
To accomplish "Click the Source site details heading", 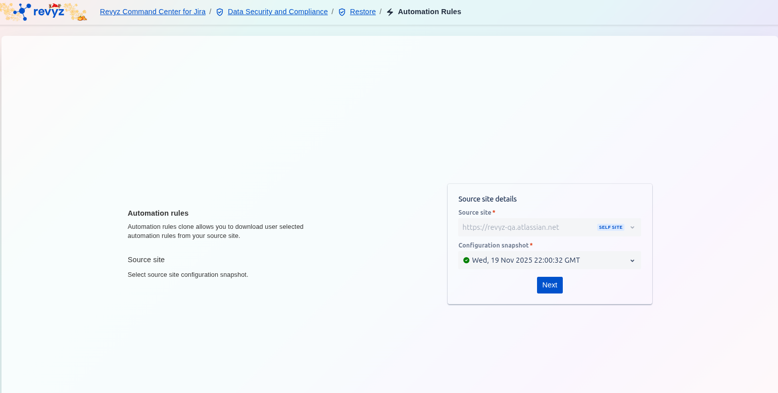I will 487,199.
